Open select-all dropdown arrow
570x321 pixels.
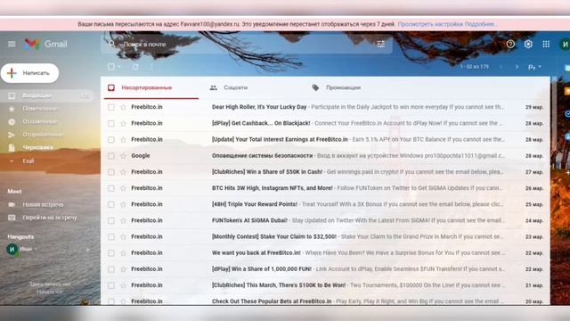[x=119, y=67]
